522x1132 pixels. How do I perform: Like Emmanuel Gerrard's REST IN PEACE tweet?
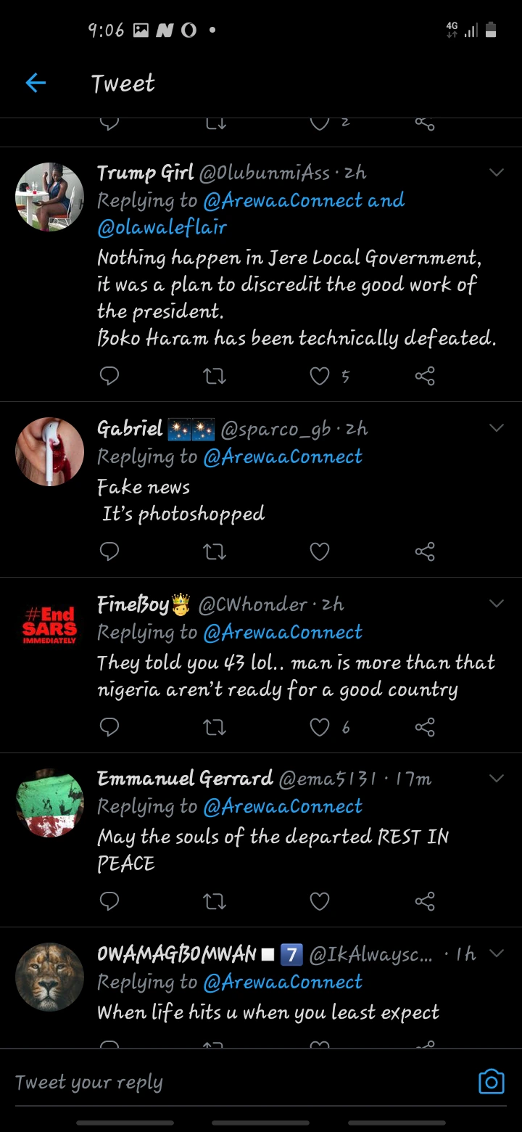pyautogui.click(x=320, y=901)
